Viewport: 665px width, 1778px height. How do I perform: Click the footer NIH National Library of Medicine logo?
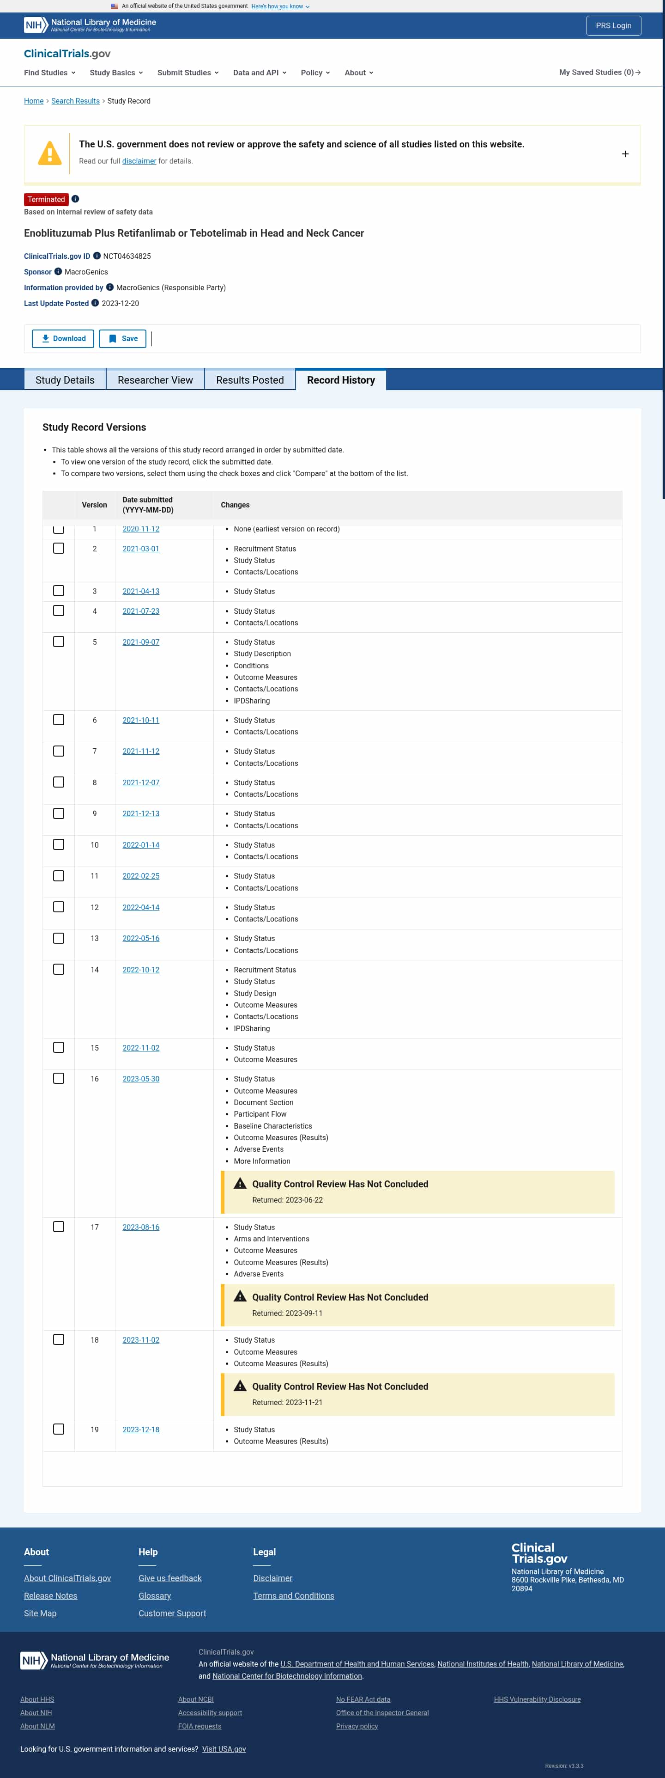pos(95,1660)
